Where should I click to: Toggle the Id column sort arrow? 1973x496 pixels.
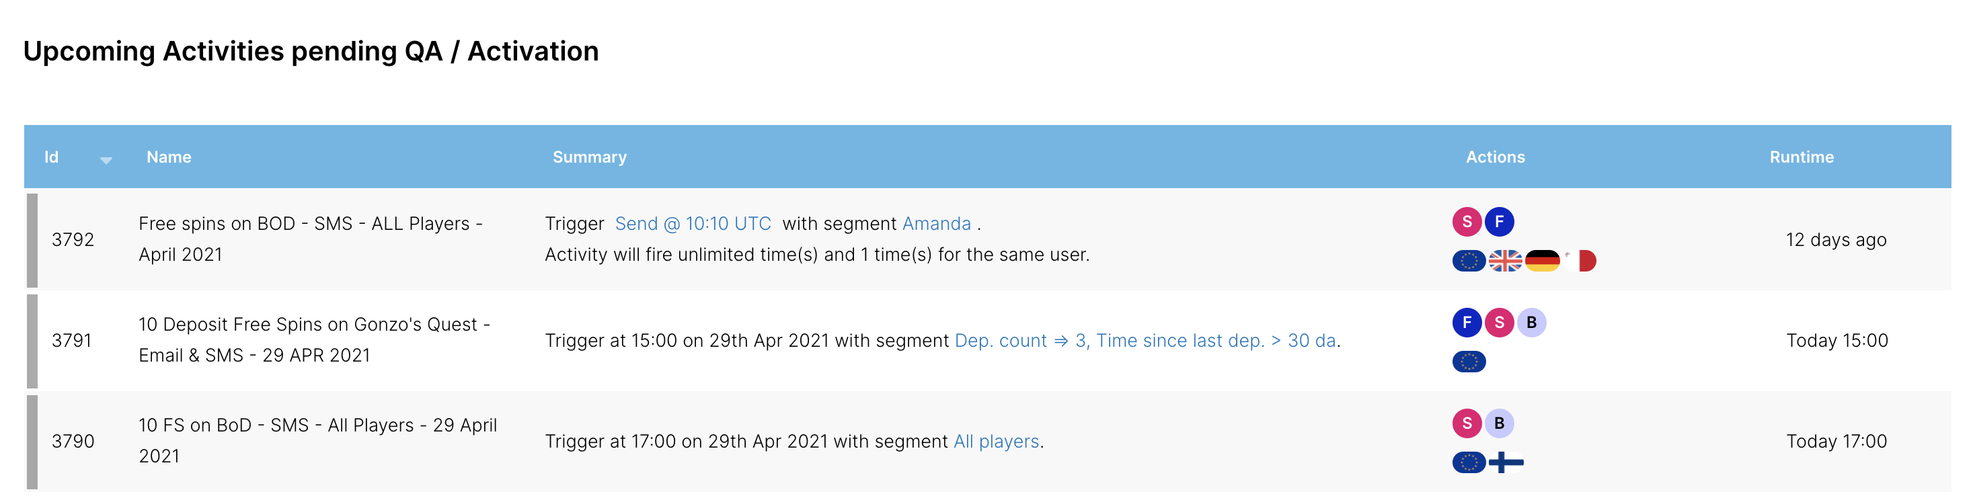106,159
